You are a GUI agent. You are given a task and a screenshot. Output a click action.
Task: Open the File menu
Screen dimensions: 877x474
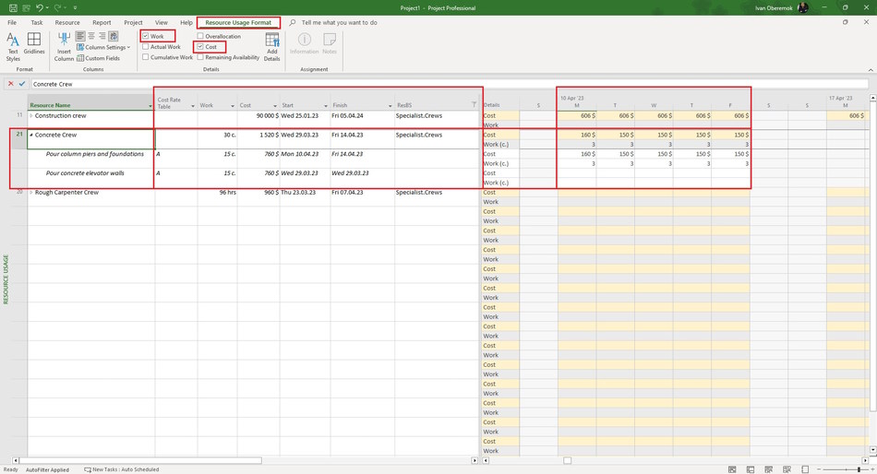[x=12, y=22]
